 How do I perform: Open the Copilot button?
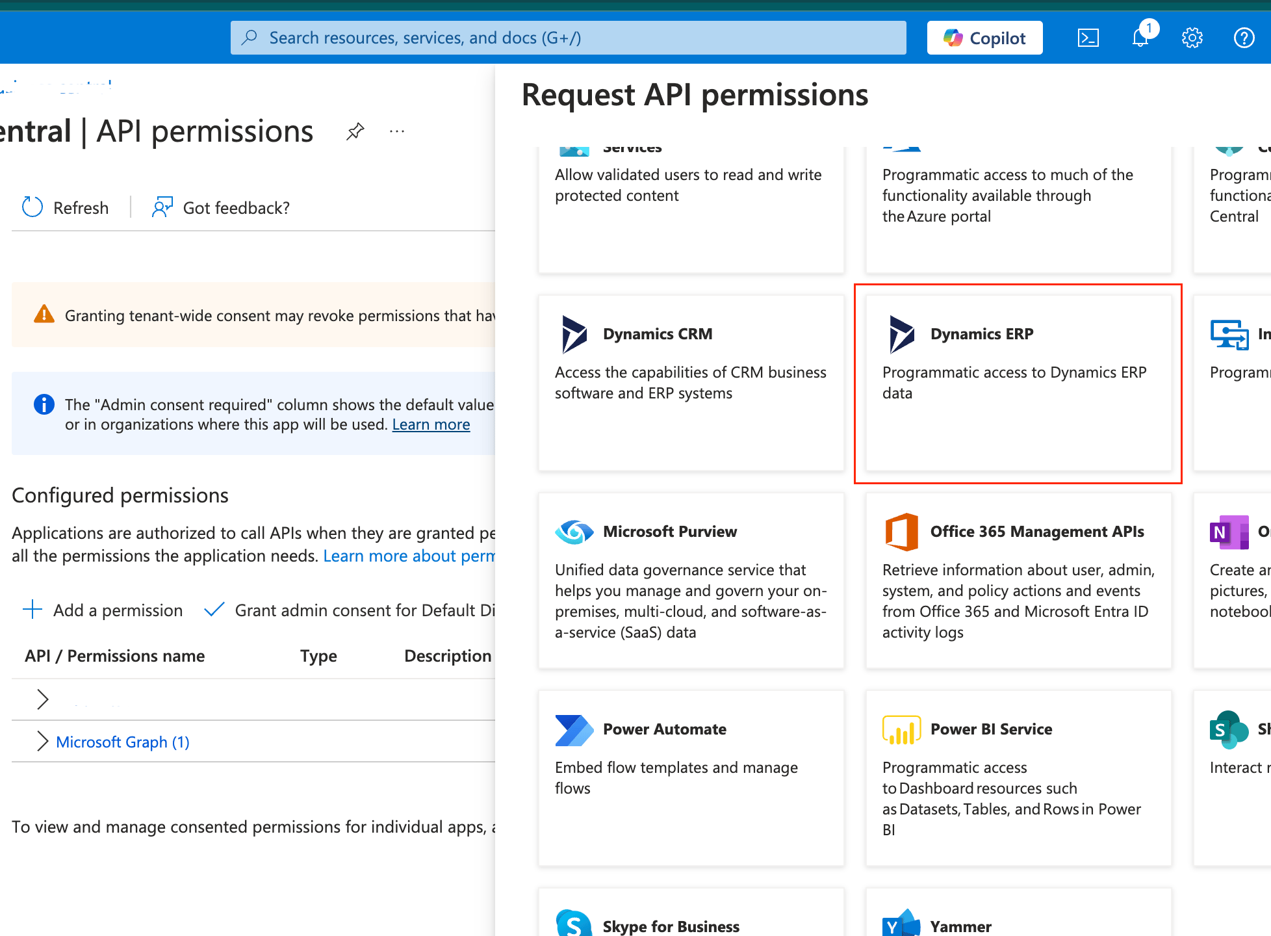tap(984, 38)
